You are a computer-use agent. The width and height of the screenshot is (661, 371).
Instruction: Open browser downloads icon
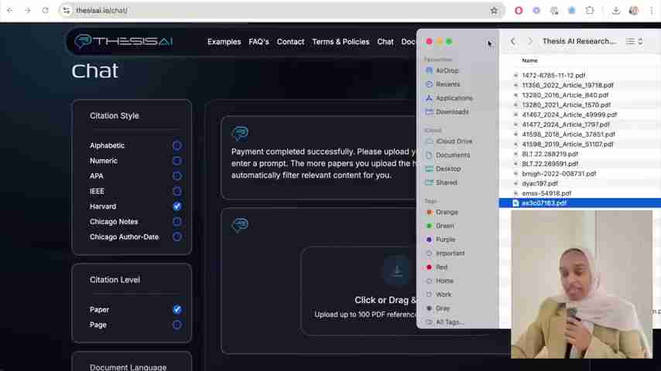(x=616, y=11)
